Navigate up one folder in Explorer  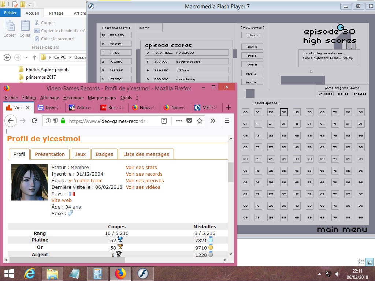(x=35, y=57)
